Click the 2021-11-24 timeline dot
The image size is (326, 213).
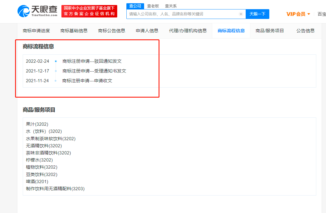[56, 81]
